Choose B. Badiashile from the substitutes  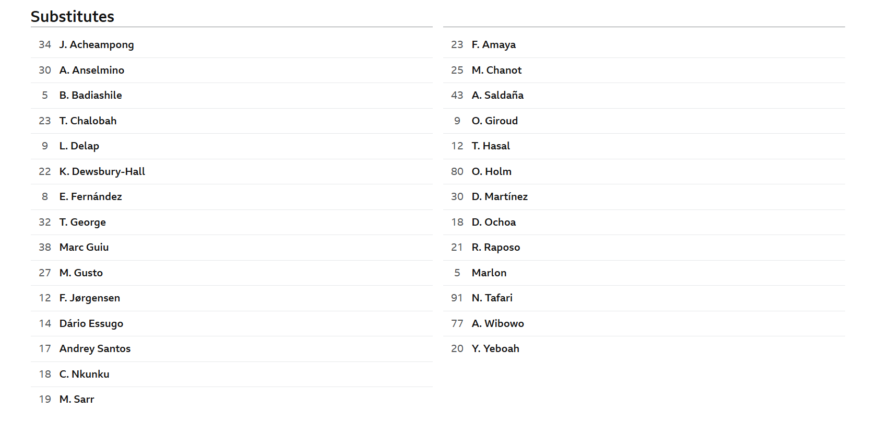[x=91, y=95]
